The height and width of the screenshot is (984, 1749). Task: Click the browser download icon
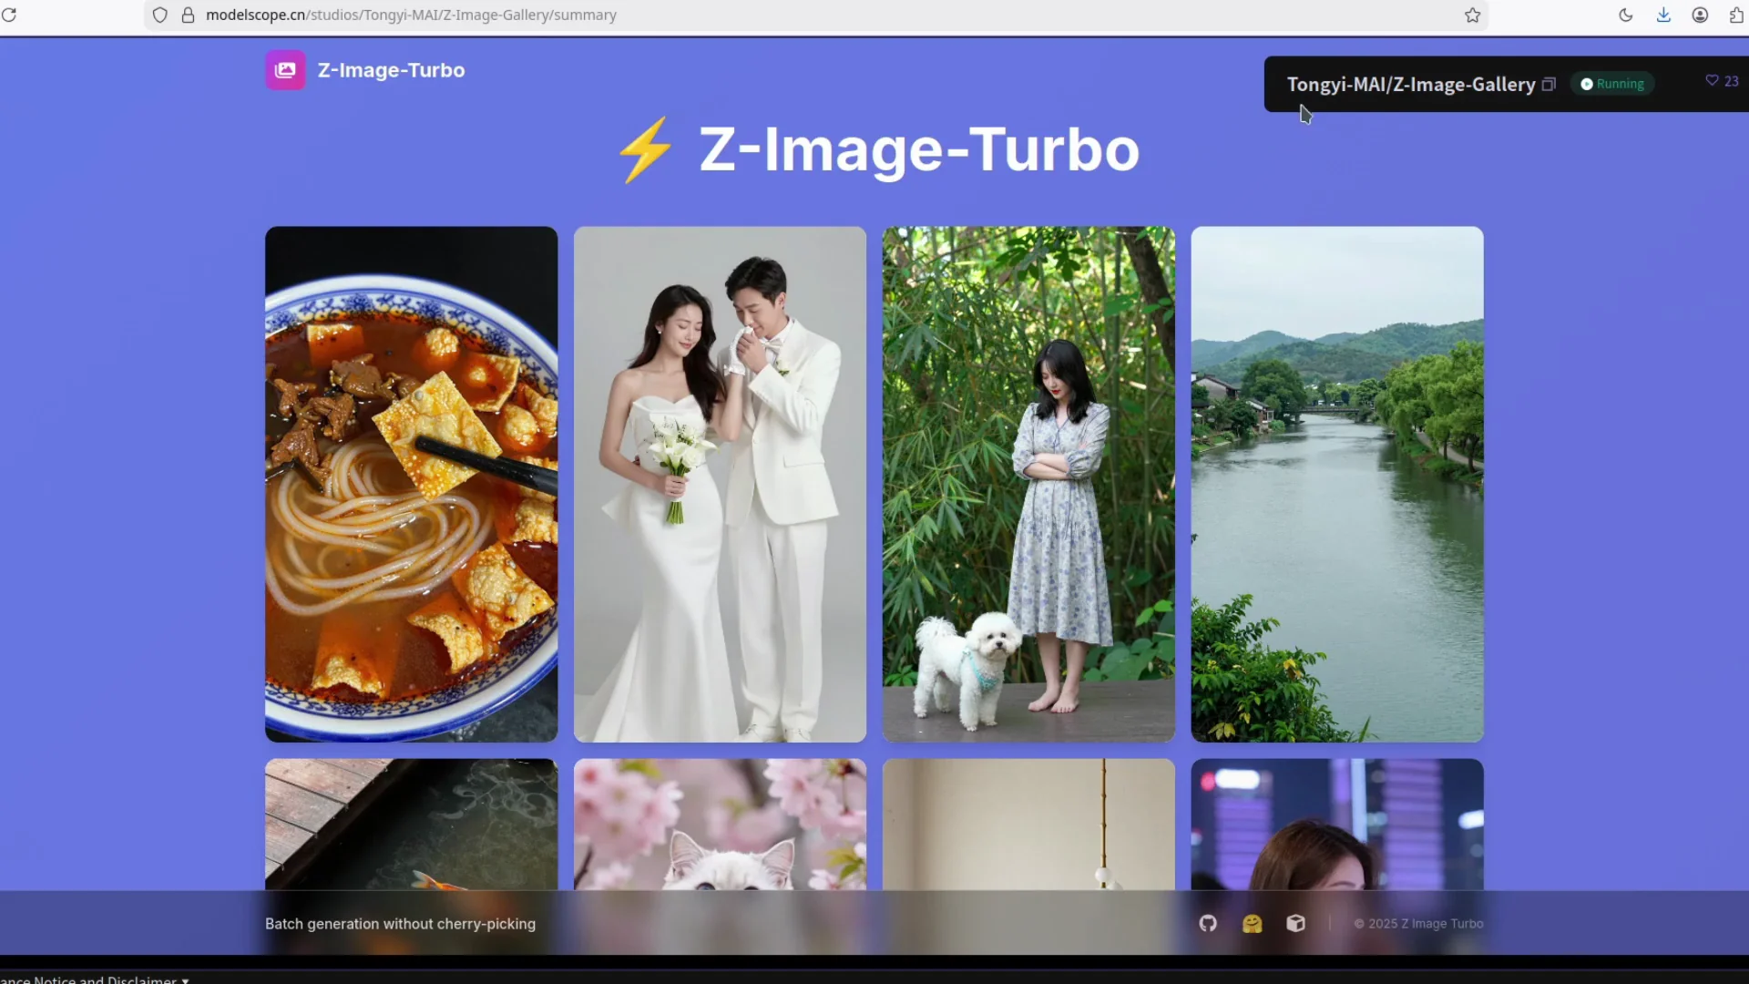[x=1663, y=15]
